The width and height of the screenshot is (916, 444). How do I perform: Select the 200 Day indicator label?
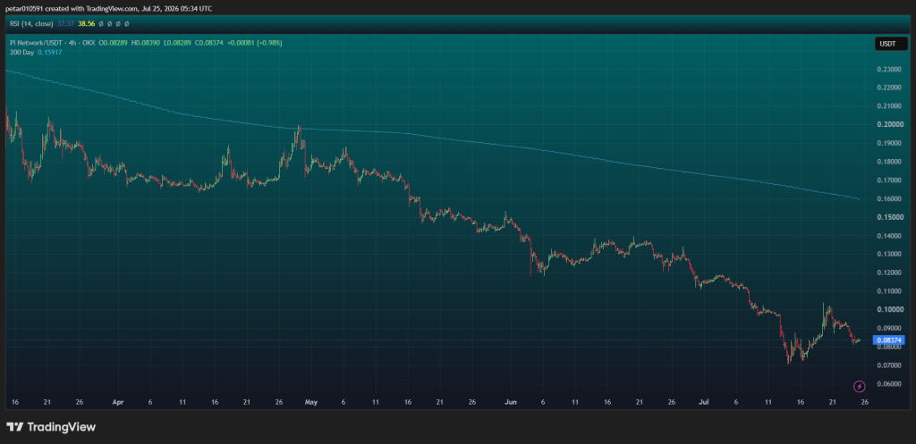click(22, 53)
